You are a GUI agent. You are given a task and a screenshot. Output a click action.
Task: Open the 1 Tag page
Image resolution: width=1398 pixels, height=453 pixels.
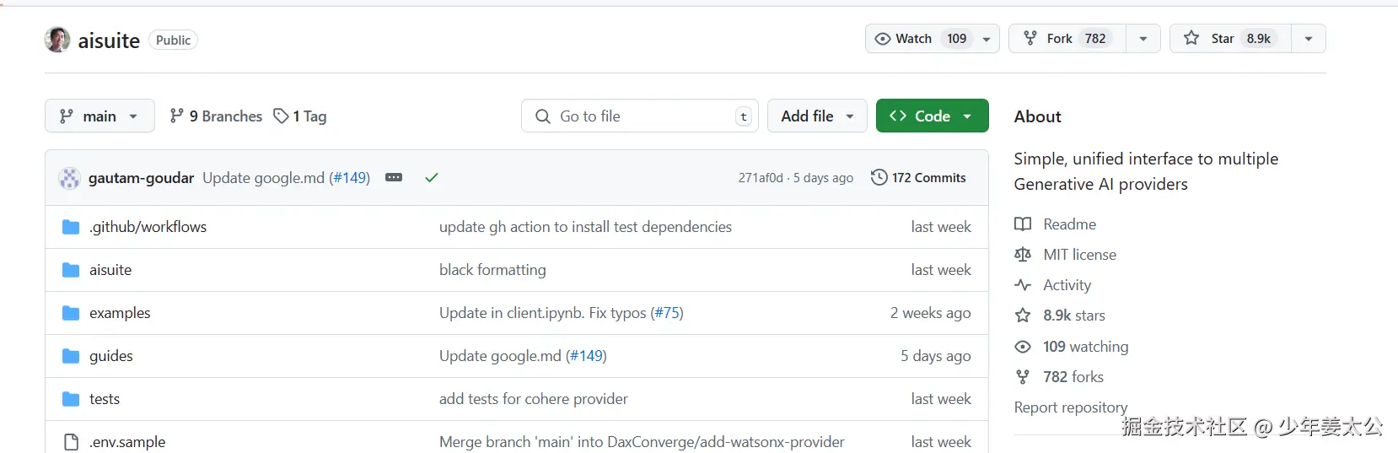pyautogui.click(x=300, y=116)
